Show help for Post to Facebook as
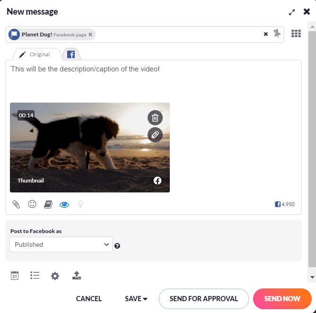Screen dimensions: 316x313 117,246
